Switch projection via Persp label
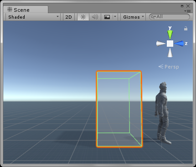The image size is (196, 167). (169, 67)
